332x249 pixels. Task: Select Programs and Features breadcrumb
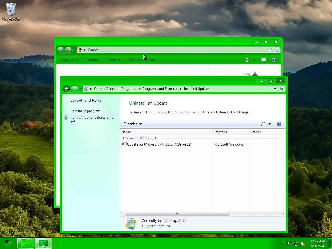tap(160, 89)
